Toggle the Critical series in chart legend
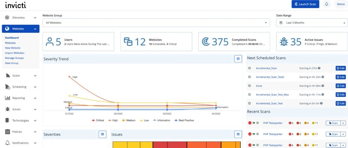 pos(98,120)
